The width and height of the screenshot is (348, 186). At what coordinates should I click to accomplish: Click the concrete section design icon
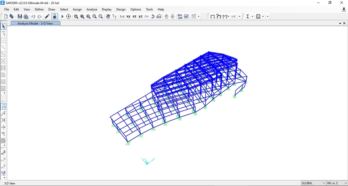coord(258,16)
